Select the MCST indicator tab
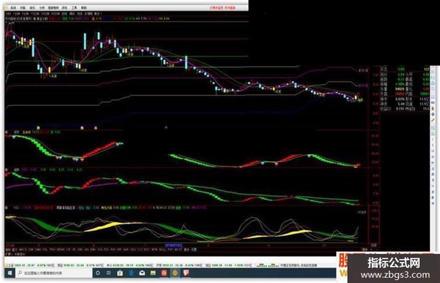The height and width of the screenshot is (283, 440). pyautogui.click(x=178, y=249)
